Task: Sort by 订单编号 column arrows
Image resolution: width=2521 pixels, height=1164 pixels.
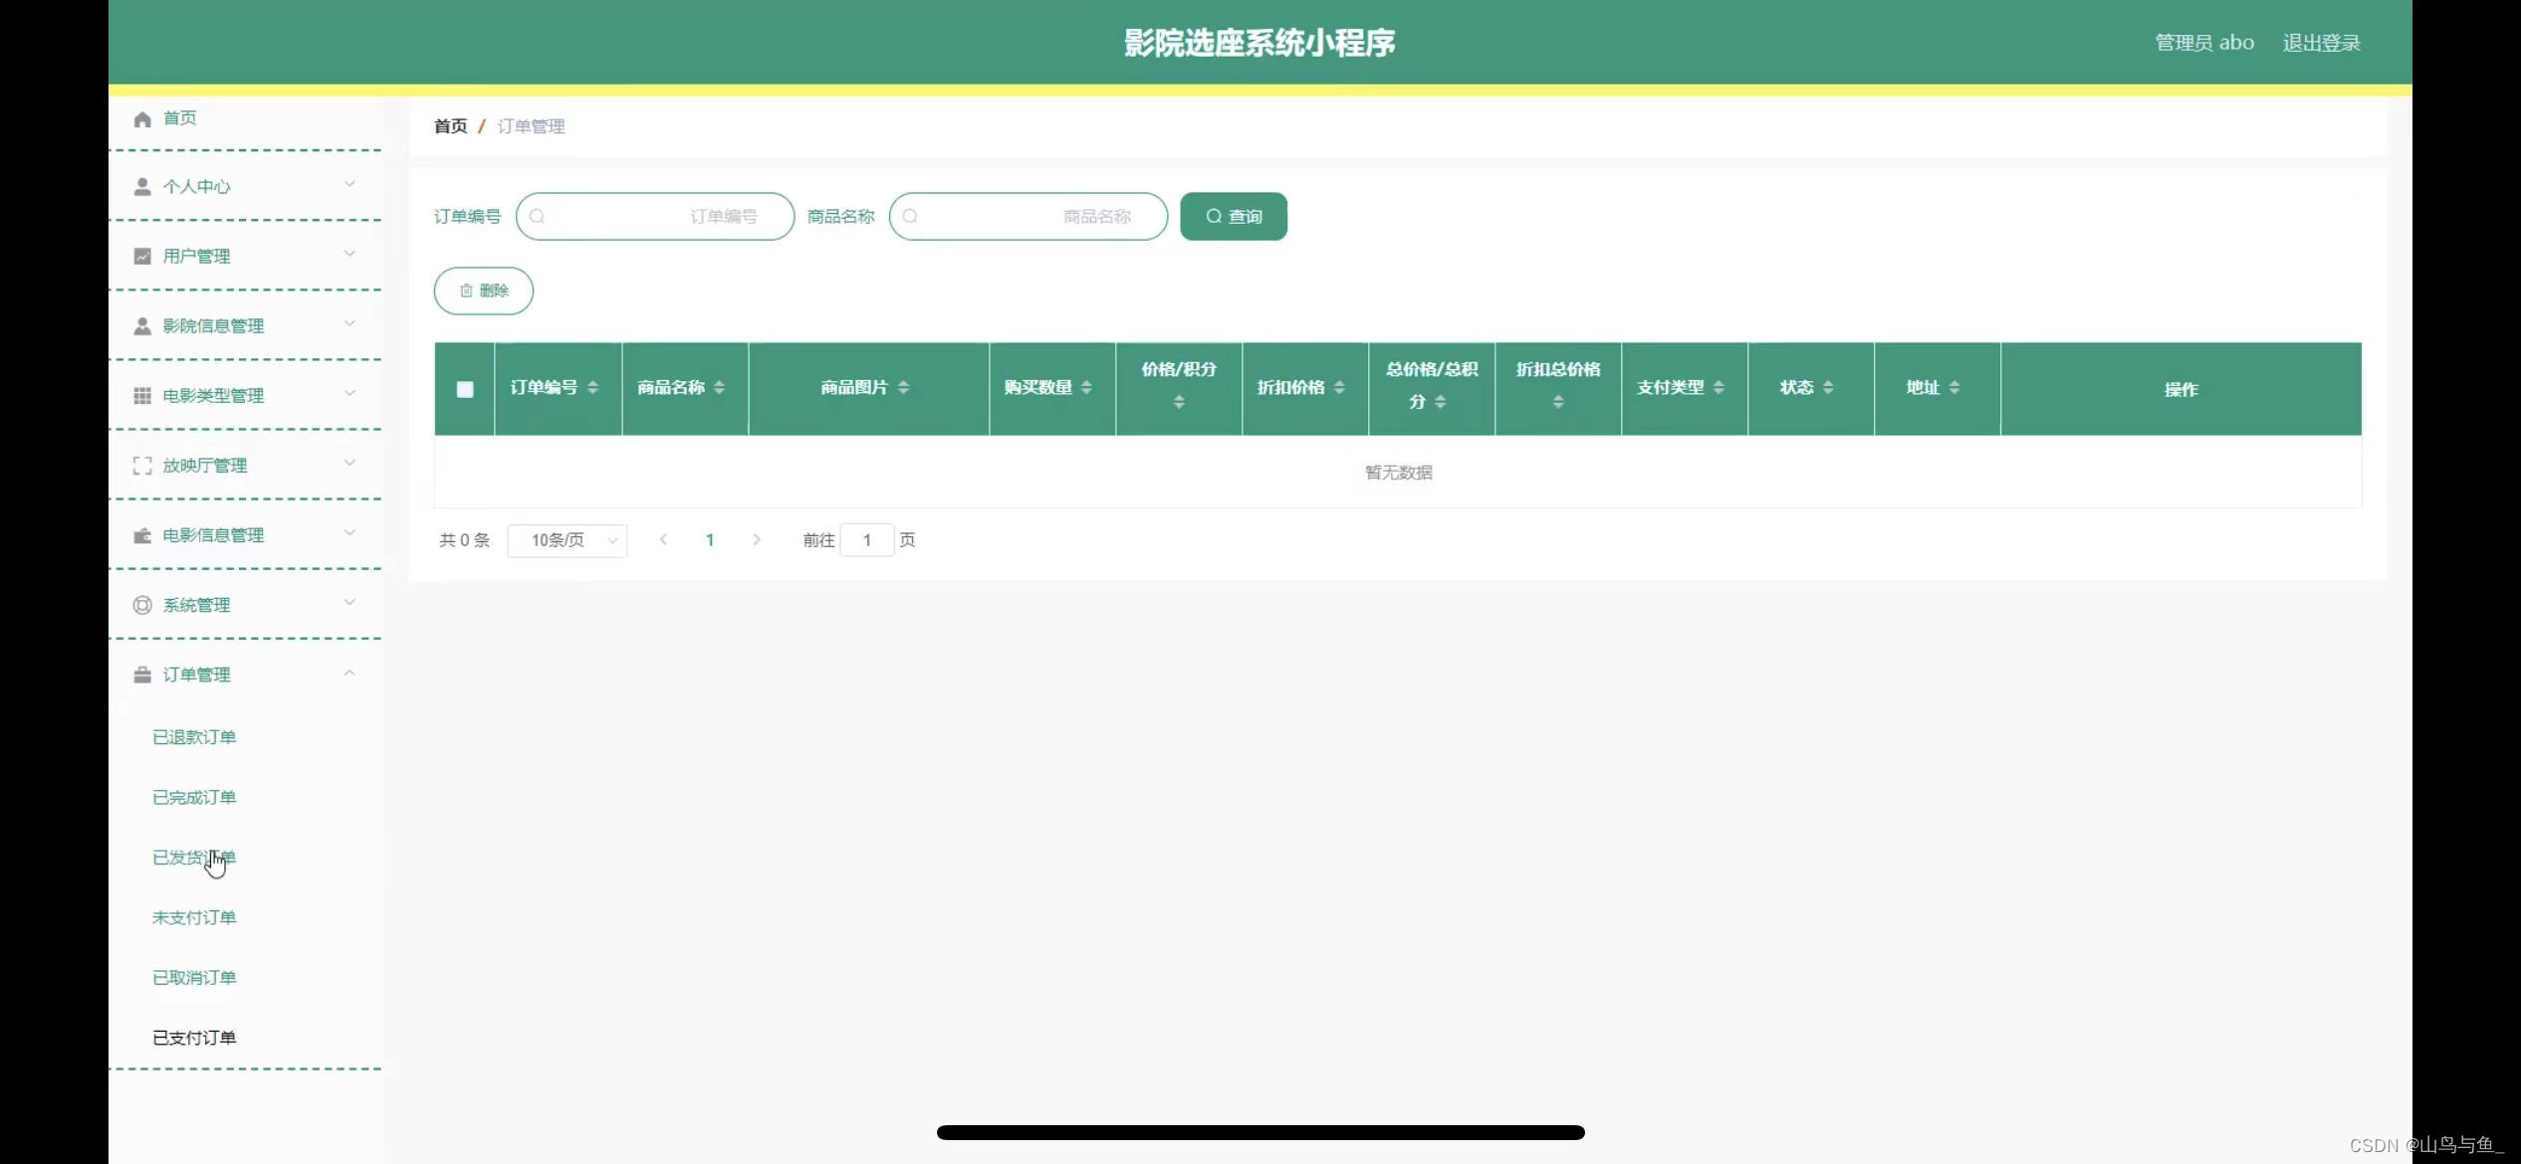Action: point(592,387)
